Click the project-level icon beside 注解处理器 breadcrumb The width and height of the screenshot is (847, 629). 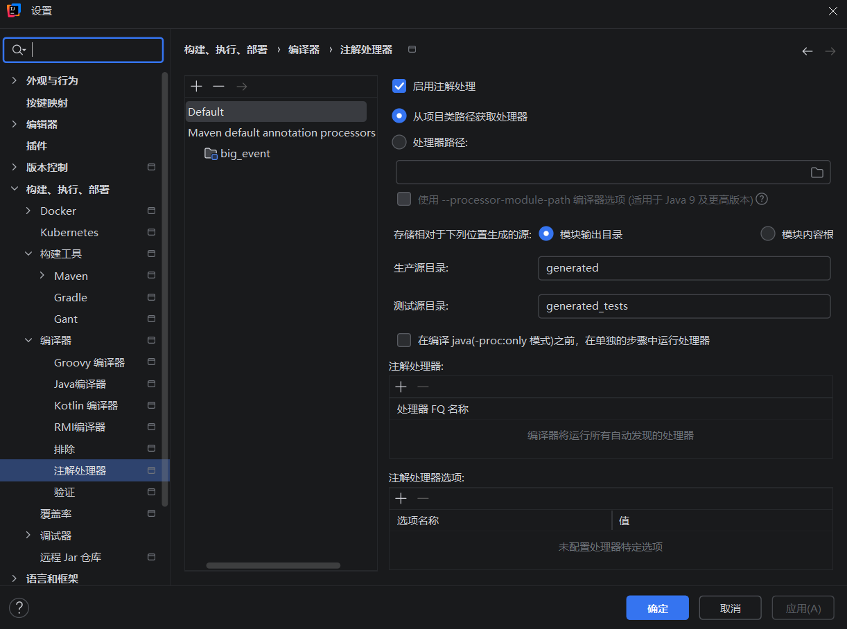[x=412, y=49]
